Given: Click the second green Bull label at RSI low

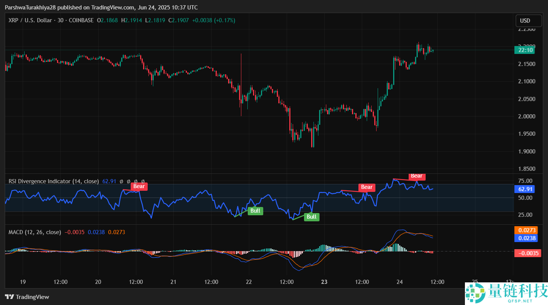Looking at the screenshot, I should click(312, 217).
